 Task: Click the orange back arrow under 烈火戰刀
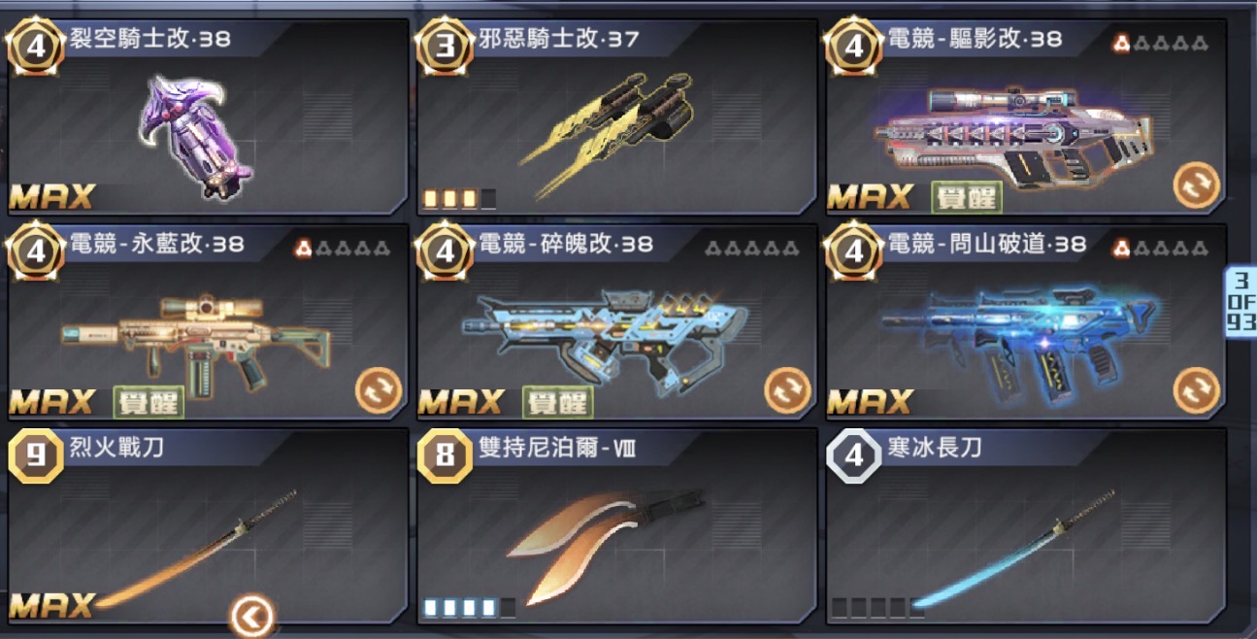[252, 616]
